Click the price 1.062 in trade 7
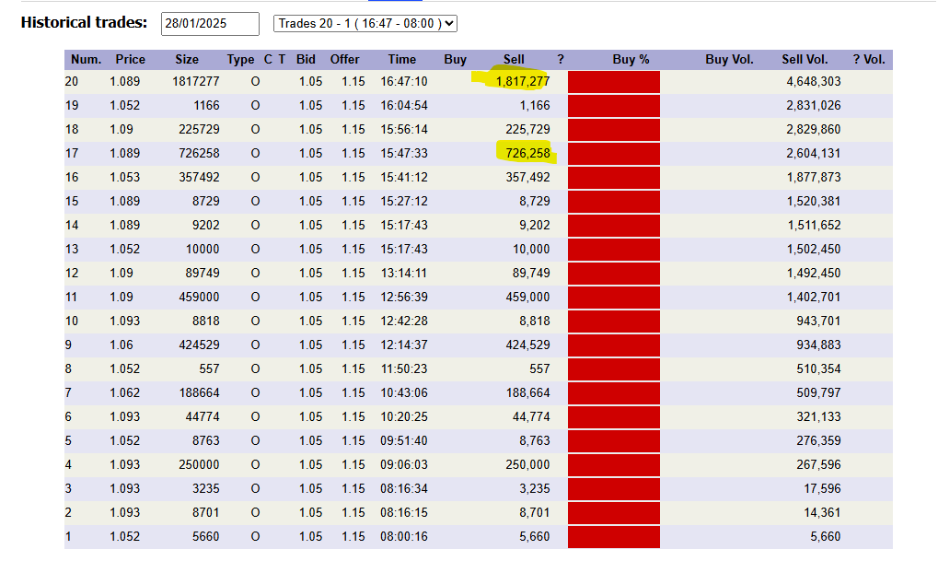The height and width of the screenshot is (561, 938). tap(124, 392)
